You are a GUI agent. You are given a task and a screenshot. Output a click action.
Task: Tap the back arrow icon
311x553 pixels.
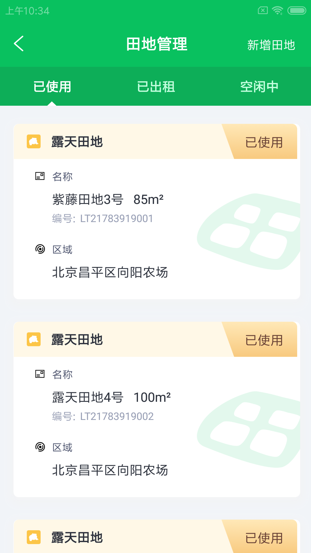19,44
